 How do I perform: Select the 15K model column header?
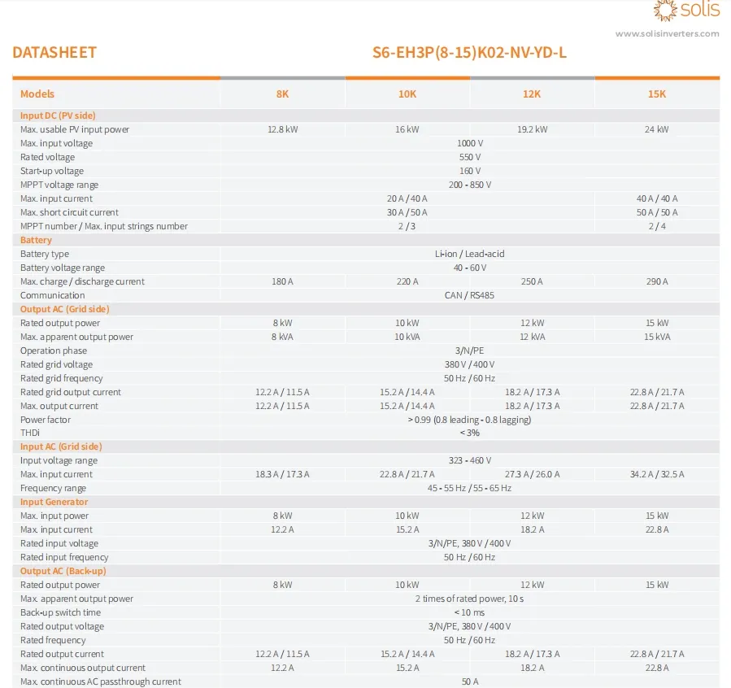pyautogui.click(x=657, y=94)
